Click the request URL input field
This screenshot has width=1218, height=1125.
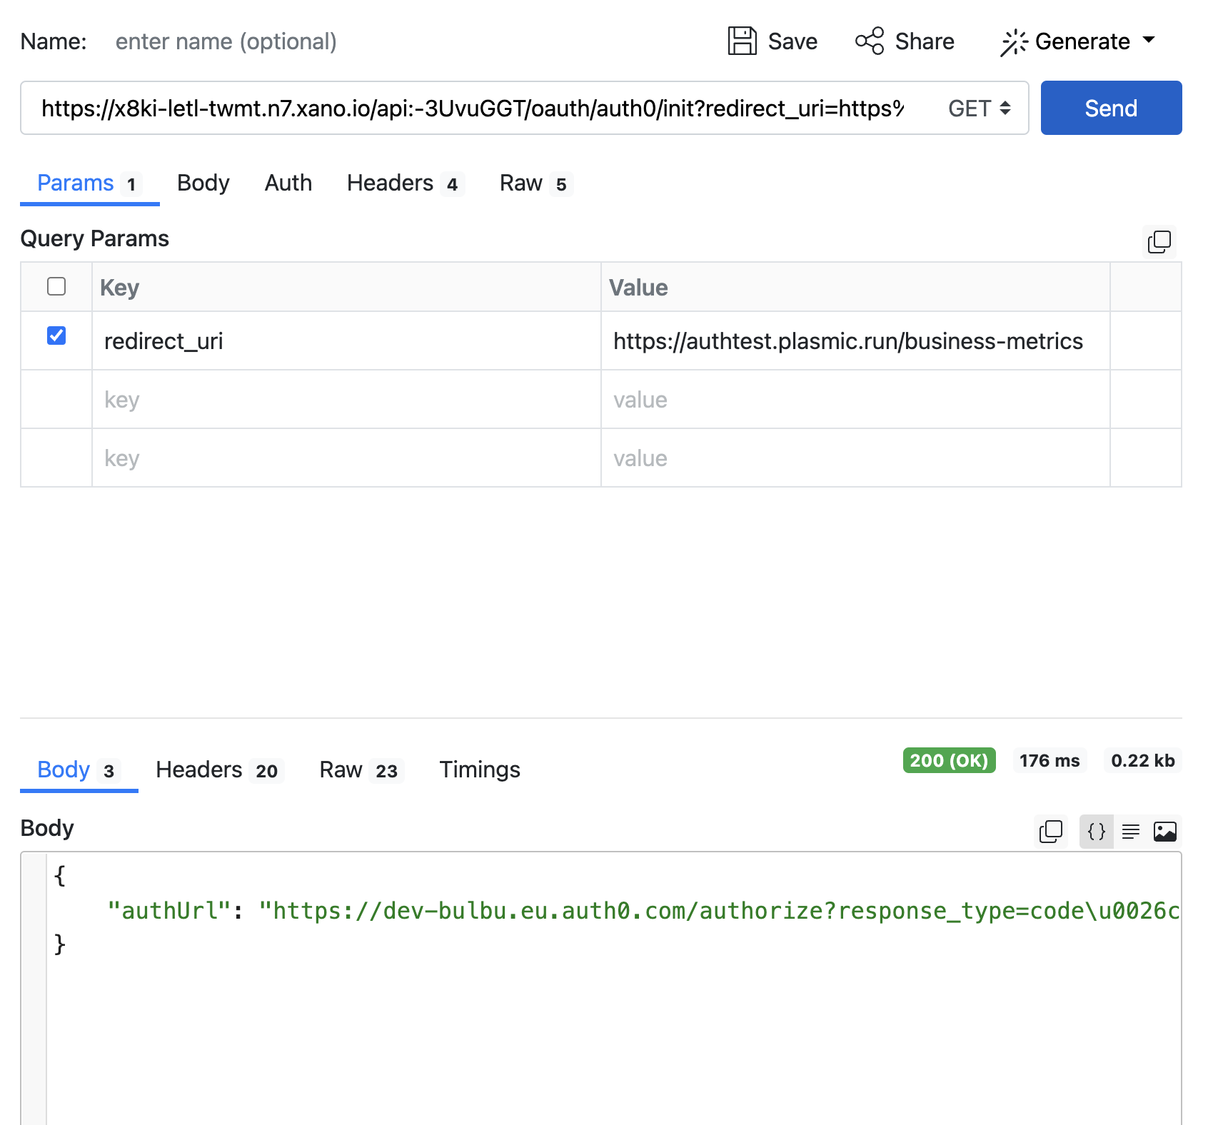click(x=471, y=109)
